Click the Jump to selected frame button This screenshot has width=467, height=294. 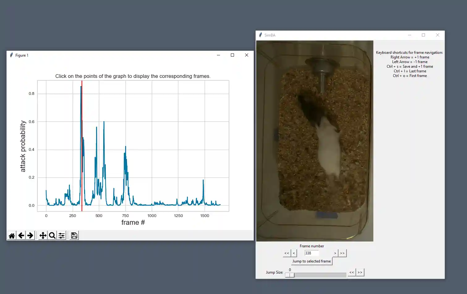pyautogui.click(x=312, y=261)
